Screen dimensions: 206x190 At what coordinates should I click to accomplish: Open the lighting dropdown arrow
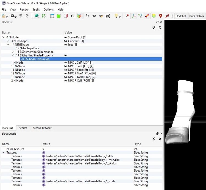(x=120, y=17)
